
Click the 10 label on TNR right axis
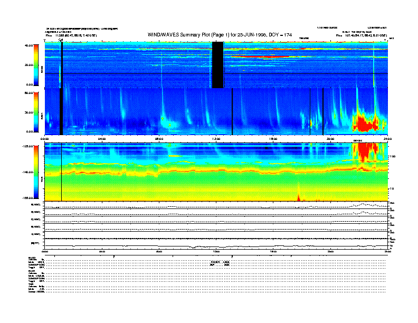[x=392, y=188]
